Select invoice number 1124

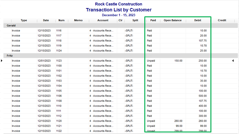point(59,51)
